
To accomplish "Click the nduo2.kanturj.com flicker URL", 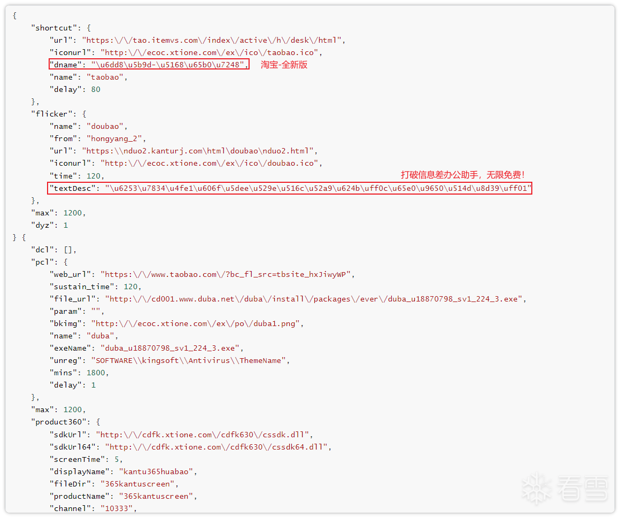I will [200, 151].
